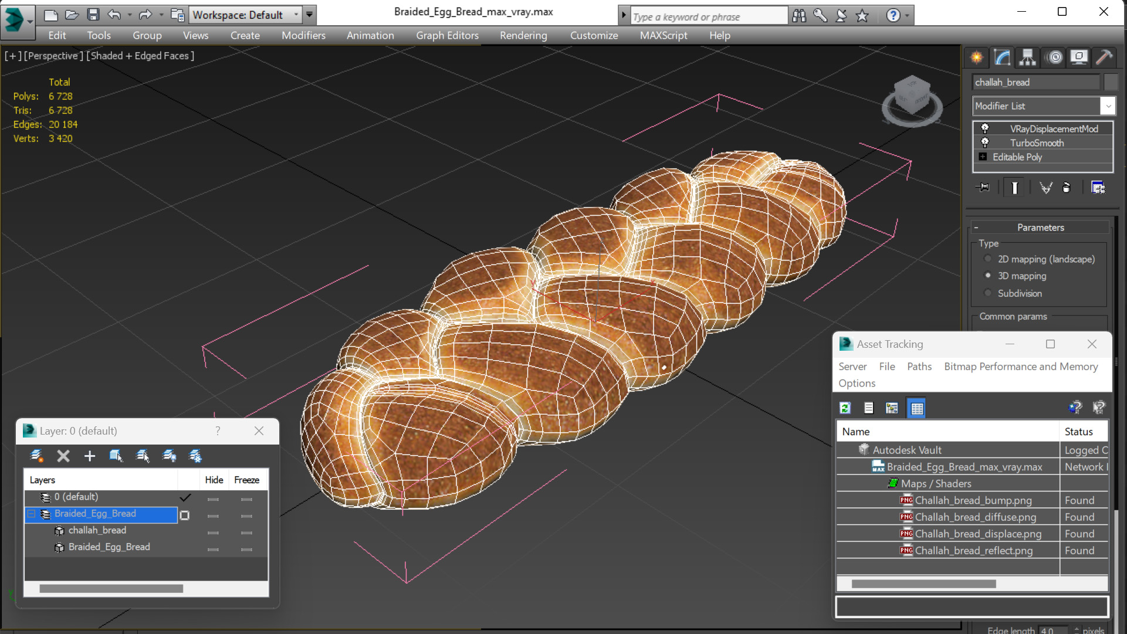This screenshot has height=634, width=1127.
Task: Click Create New Layer icon in Layer dialog
Action: pos(36,456)
